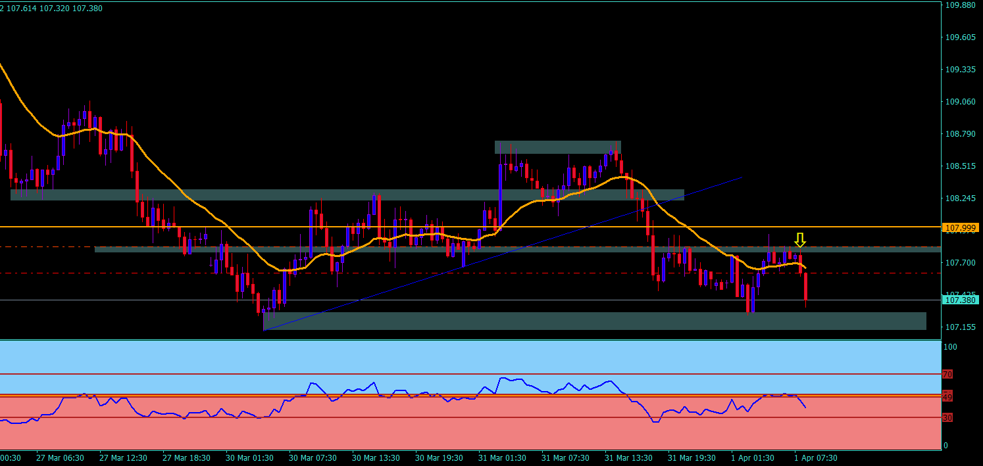
Task: Click the 107.700 price axis label
Action: [960, 262]
